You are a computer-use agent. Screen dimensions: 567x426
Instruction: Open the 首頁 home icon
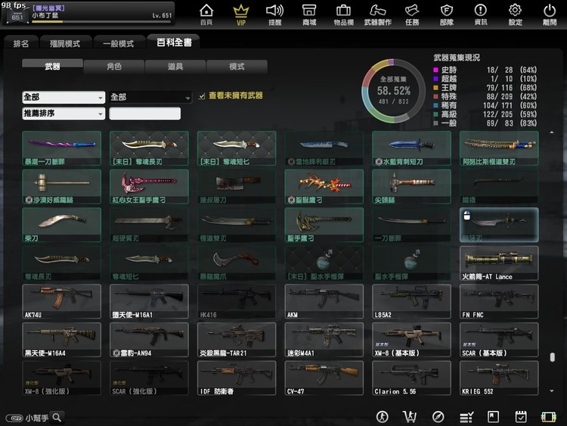206,14
